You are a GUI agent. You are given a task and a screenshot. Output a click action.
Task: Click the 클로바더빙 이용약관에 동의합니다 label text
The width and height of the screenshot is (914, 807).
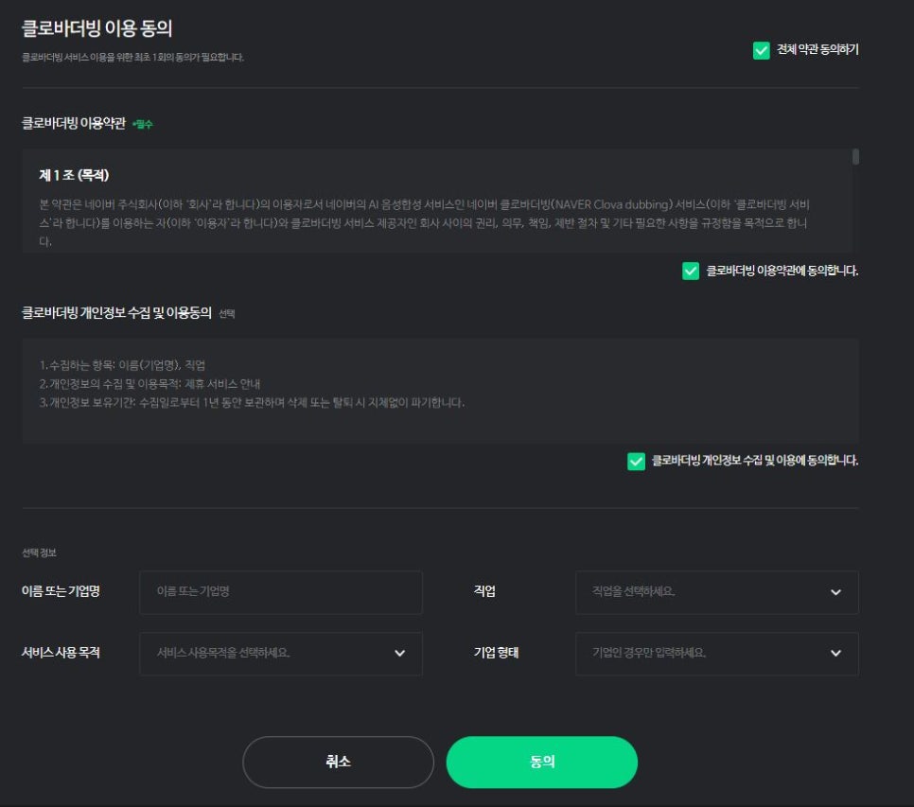[x=782, y=271]
